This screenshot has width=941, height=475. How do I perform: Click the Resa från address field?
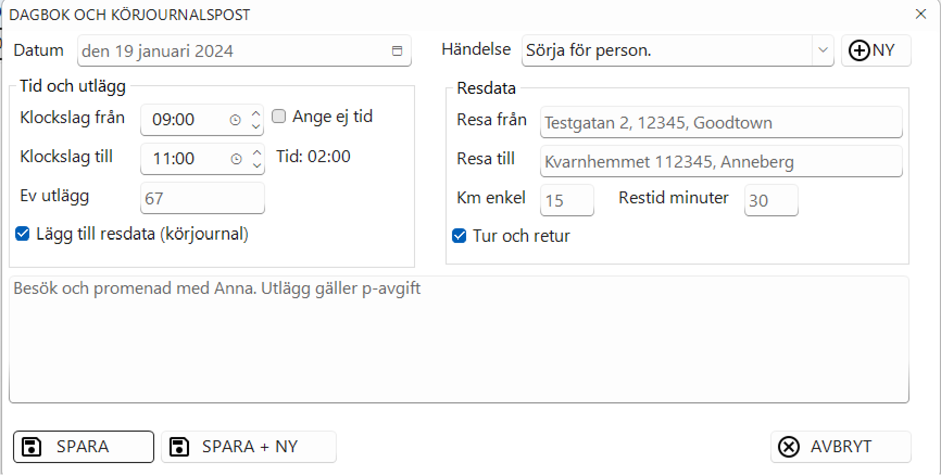pyautogui.click(x=720, y=123)
